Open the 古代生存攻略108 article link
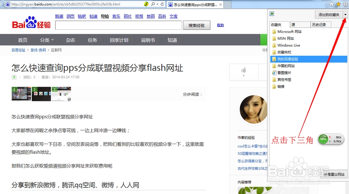This screenshot has width=349, height=194. coord(252,169)
